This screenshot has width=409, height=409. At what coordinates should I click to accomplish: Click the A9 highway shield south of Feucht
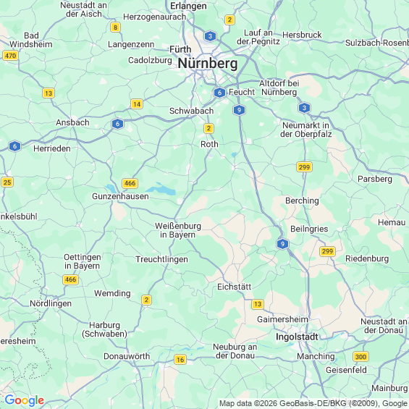pyautogui.click(x=239, y=110)
